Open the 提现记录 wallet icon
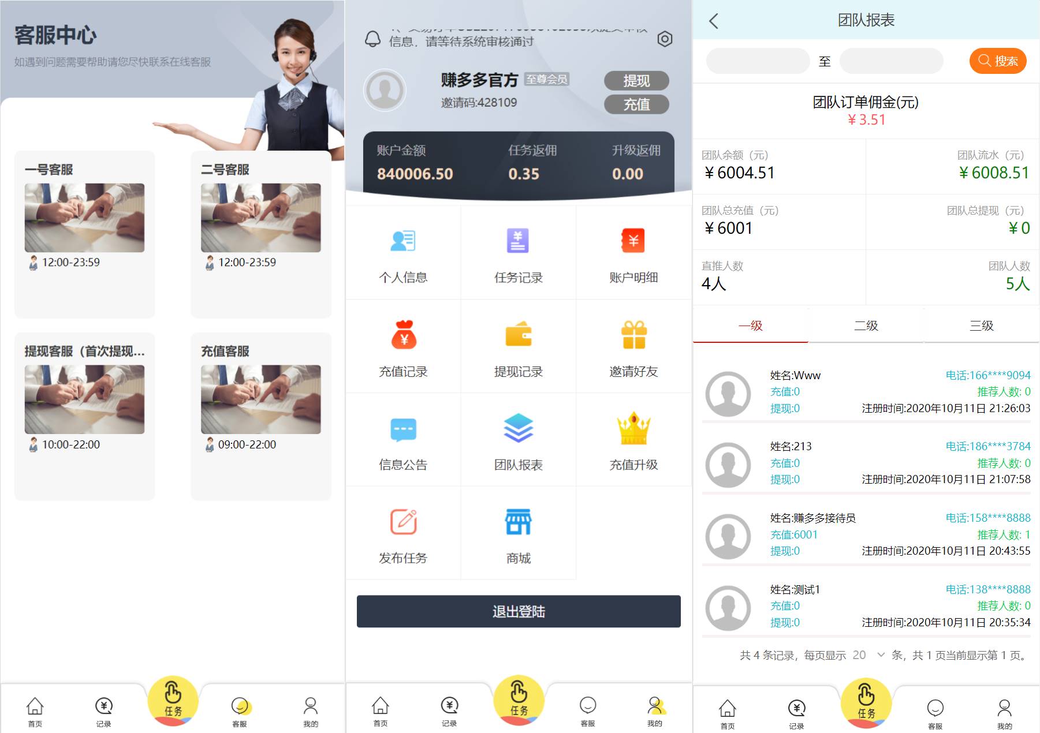Image resolution: width=1040 pixels, height=733 pixels. (518, 335)
